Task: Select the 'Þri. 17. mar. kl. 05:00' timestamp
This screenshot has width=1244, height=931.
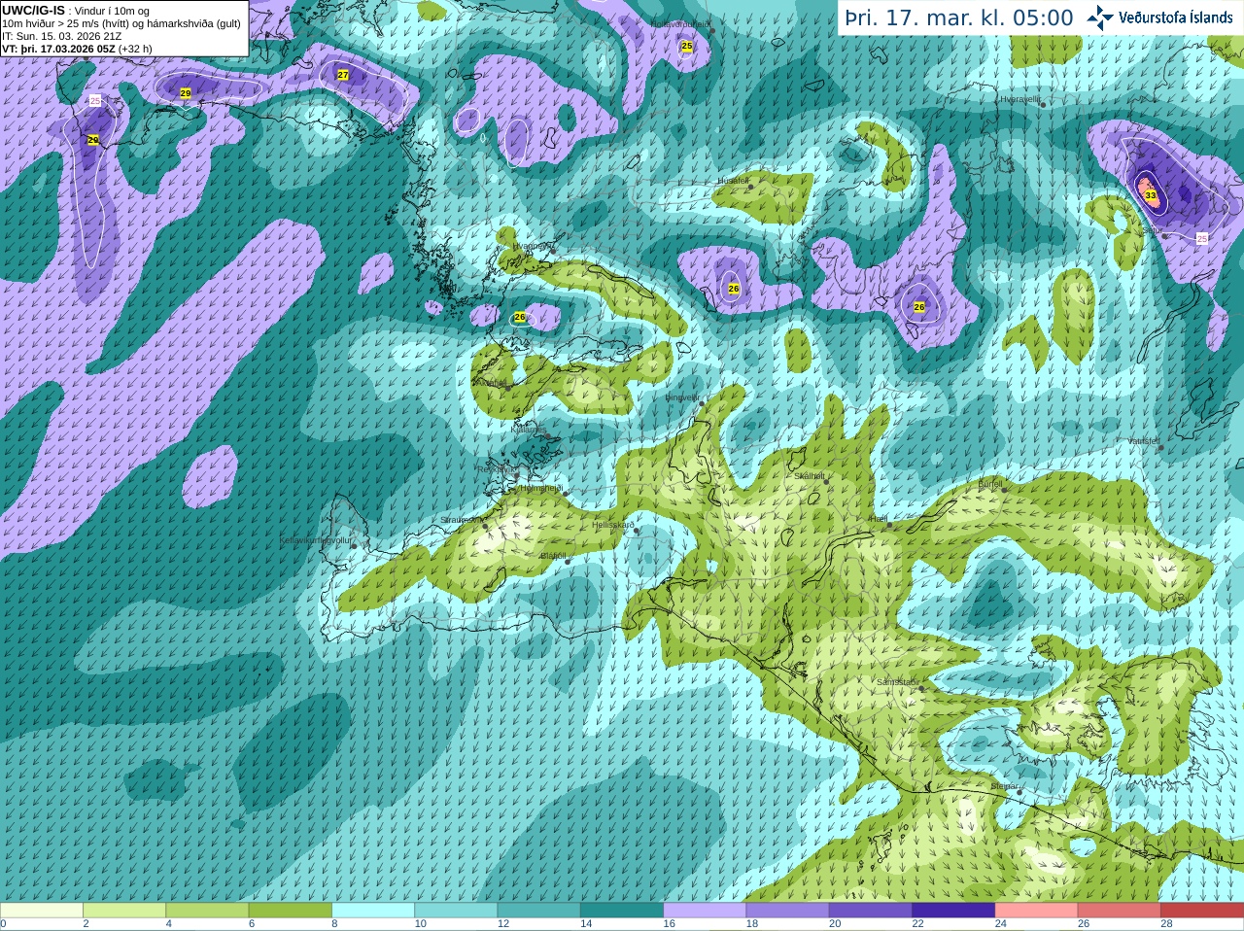Action: (959, 18)
